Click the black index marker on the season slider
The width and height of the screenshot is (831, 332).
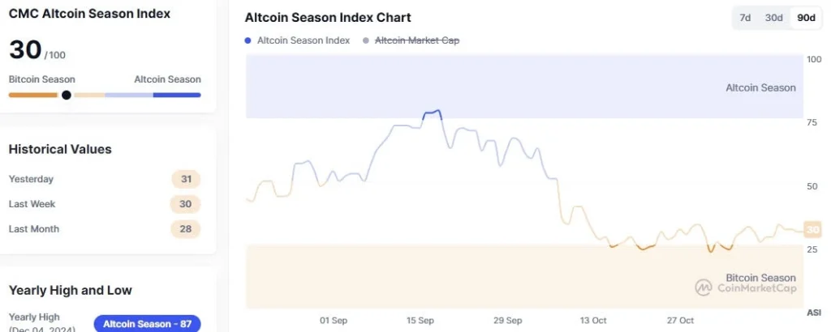coord(67,95)
